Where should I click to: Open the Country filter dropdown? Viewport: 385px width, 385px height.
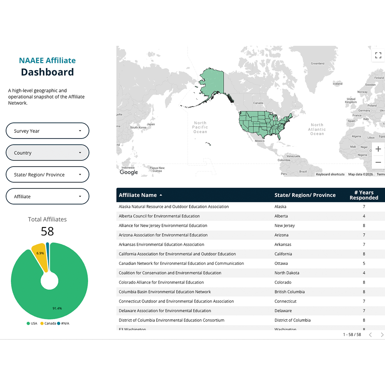(47, 153)
